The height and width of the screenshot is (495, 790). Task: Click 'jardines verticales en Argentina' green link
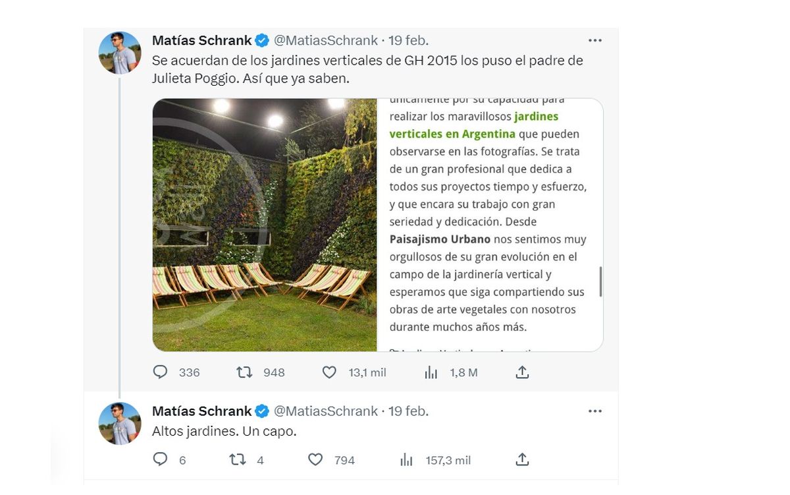(x=474, y=125)
